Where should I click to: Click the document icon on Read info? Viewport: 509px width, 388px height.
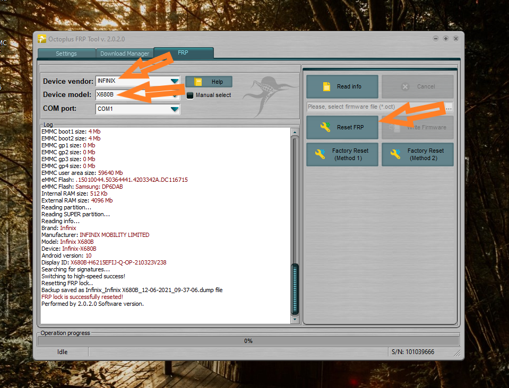(326, 86)
